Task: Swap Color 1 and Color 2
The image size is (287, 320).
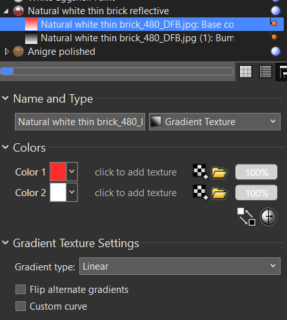Action: 246,217
